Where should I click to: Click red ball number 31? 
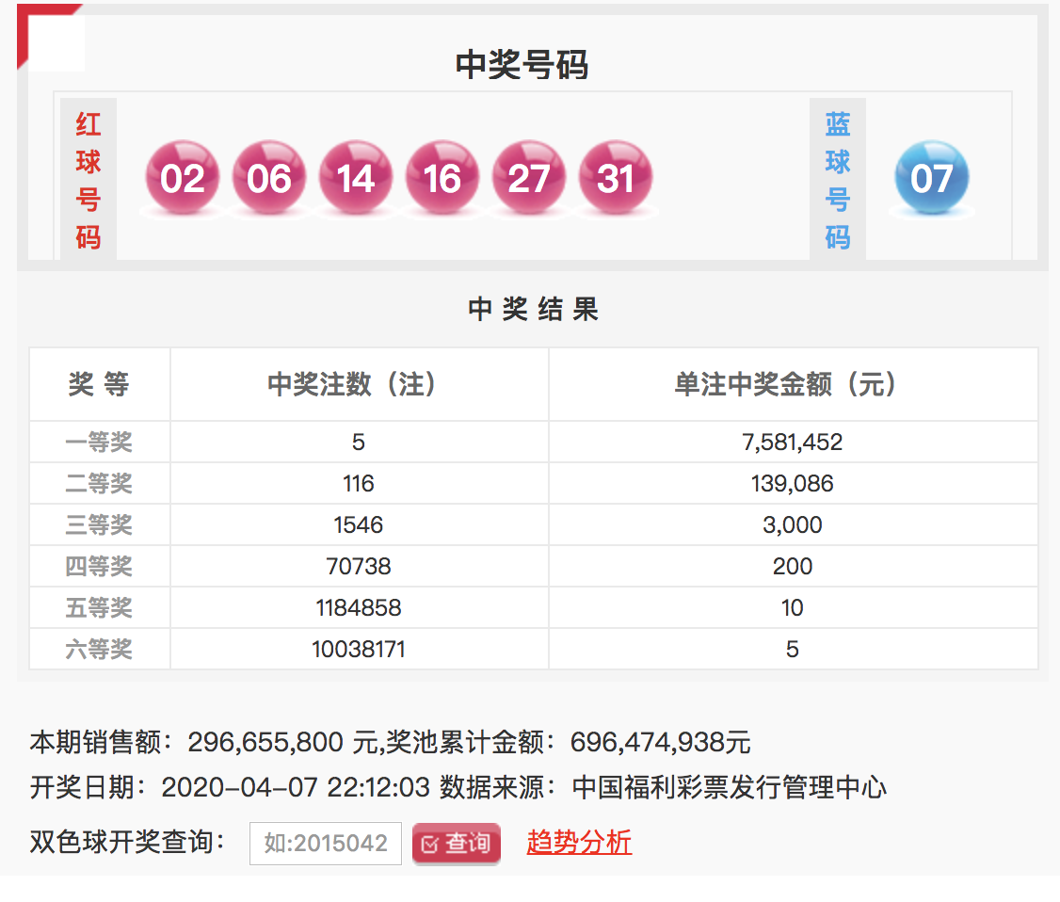coord(615,178)
